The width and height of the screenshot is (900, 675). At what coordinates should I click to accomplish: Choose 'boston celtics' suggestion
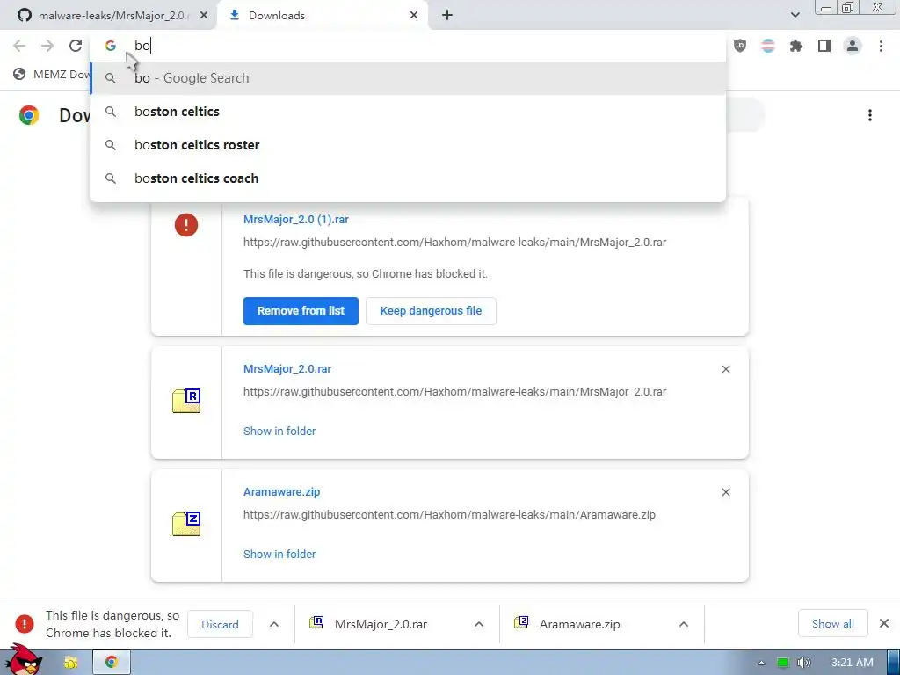coord(408,112)
